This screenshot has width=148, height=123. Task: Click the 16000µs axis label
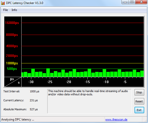point(12,23)
